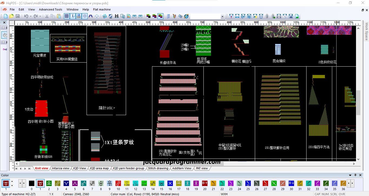This screenshot has width=369, height=196.
Task: Open a file with the folder icon
Action: pyautogui.click(x=11, y=16)
